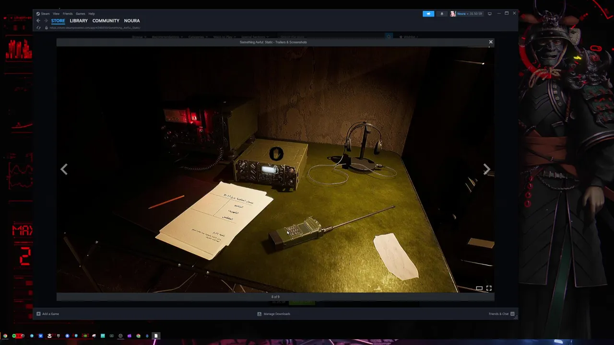Reload the store page with the refresh icon

(x=38, y=28)
